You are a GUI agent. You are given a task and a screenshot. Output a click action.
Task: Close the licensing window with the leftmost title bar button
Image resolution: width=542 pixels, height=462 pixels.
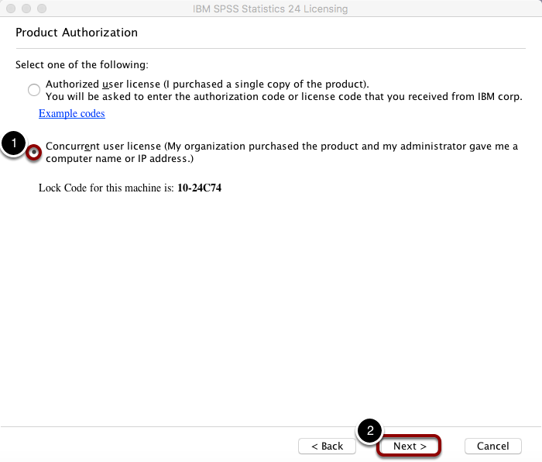pos(11,9)
